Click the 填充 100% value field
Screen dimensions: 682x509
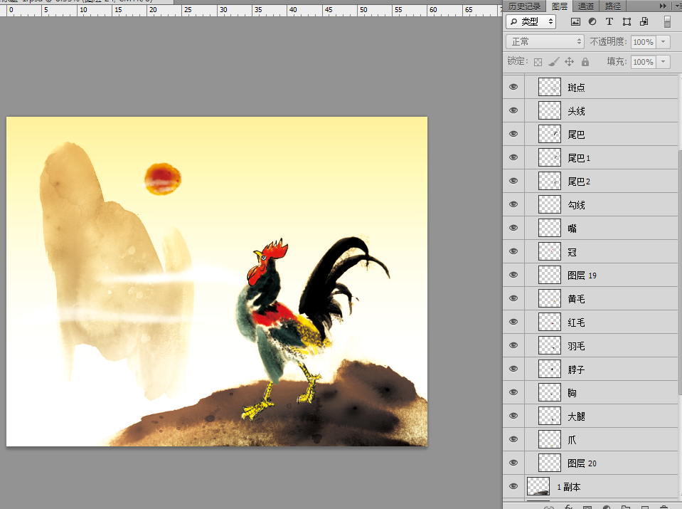coord(644,62)
